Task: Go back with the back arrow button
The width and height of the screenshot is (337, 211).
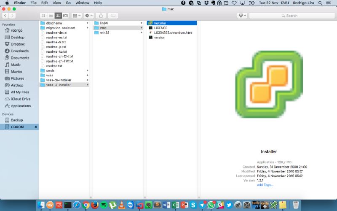Action: tap(6, 16)
